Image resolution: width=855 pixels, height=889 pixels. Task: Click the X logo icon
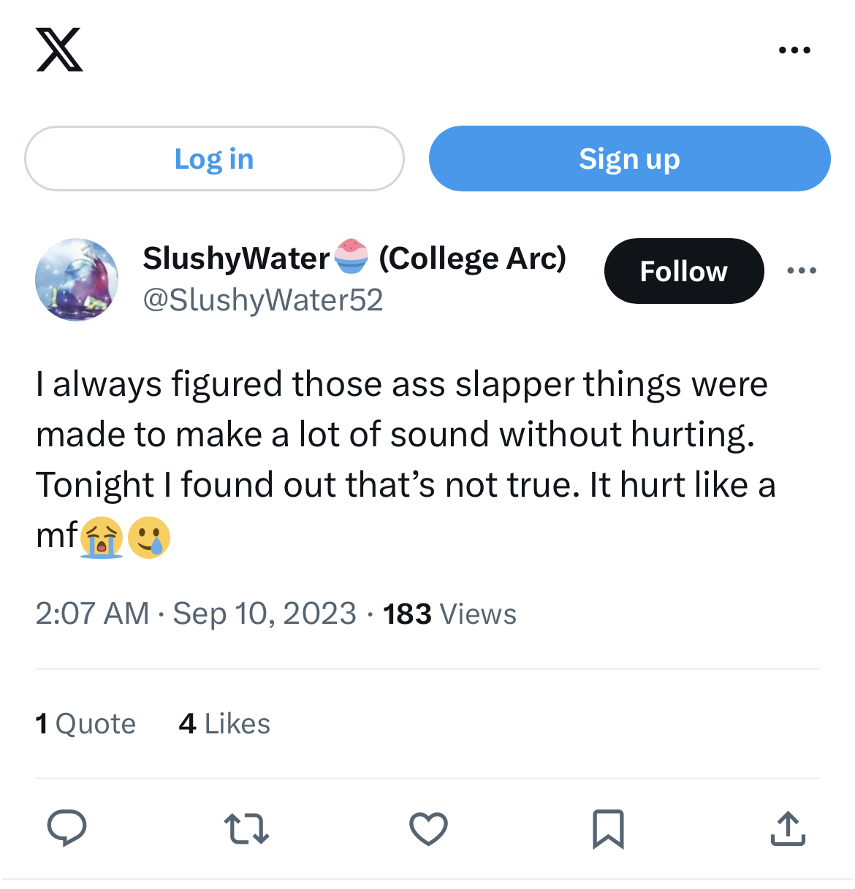(59, 50)
